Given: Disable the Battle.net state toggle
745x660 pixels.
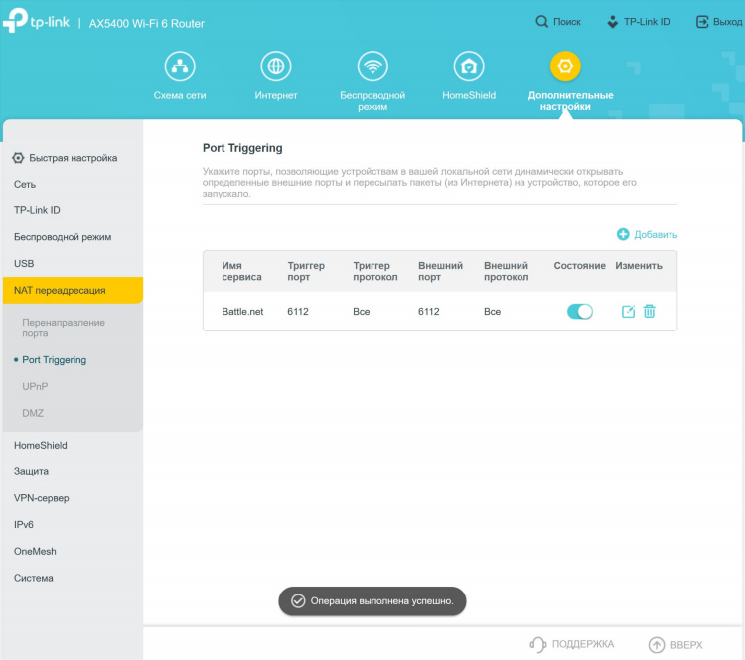Looking at the screenshot, I should click(x=580, y=311).
